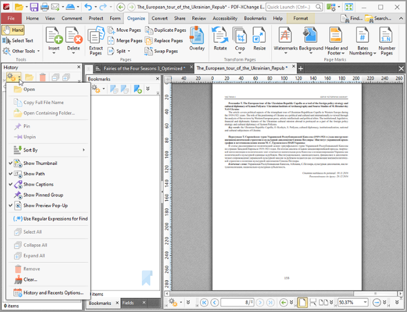Choose History and Recents Options menu entry
The image size is (407, 312).
(x=53, y=293)
